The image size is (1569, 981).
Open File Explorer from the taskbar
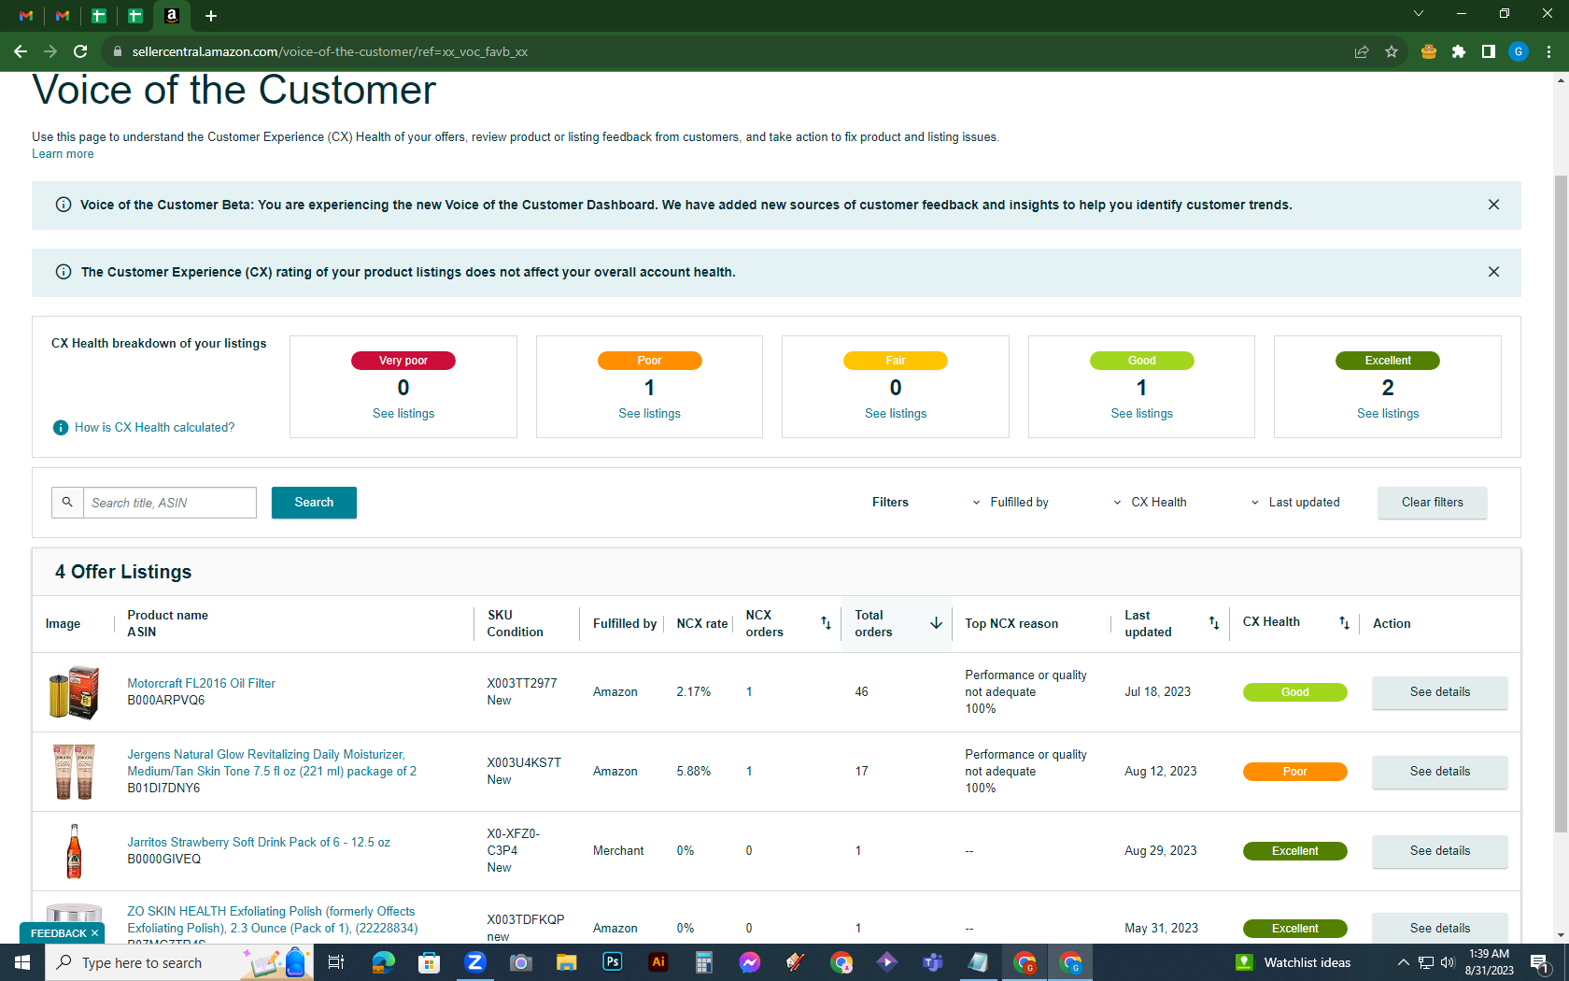[566, 962]
